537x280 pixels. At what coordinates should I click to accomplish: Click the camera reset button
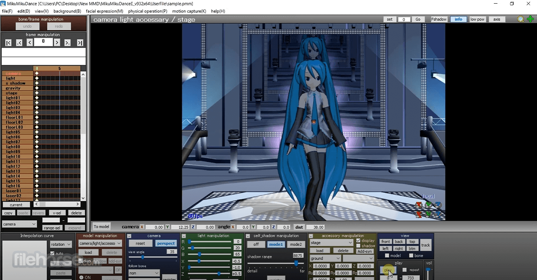point(140,243)
